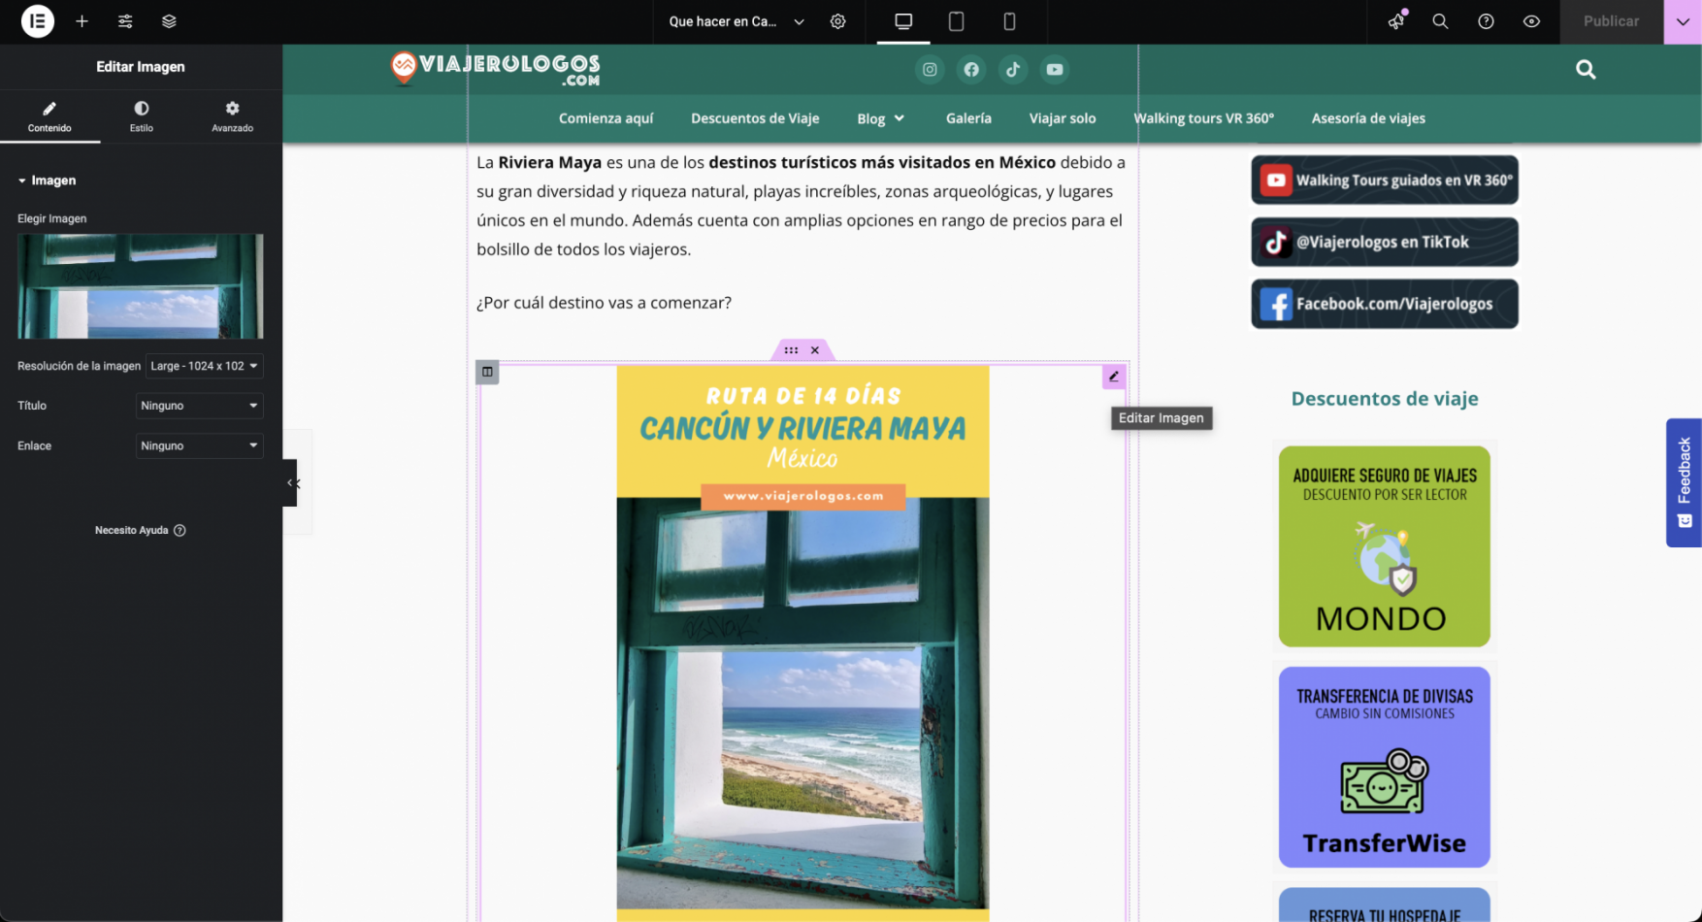Screen dimensions: 1702x922
Task: Switch to mobile responsive view
Action: [x=1009, y=21]
